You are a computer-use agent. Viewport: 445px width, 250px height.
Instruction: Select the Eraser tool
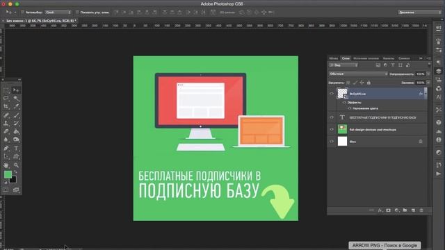point(6,131)
